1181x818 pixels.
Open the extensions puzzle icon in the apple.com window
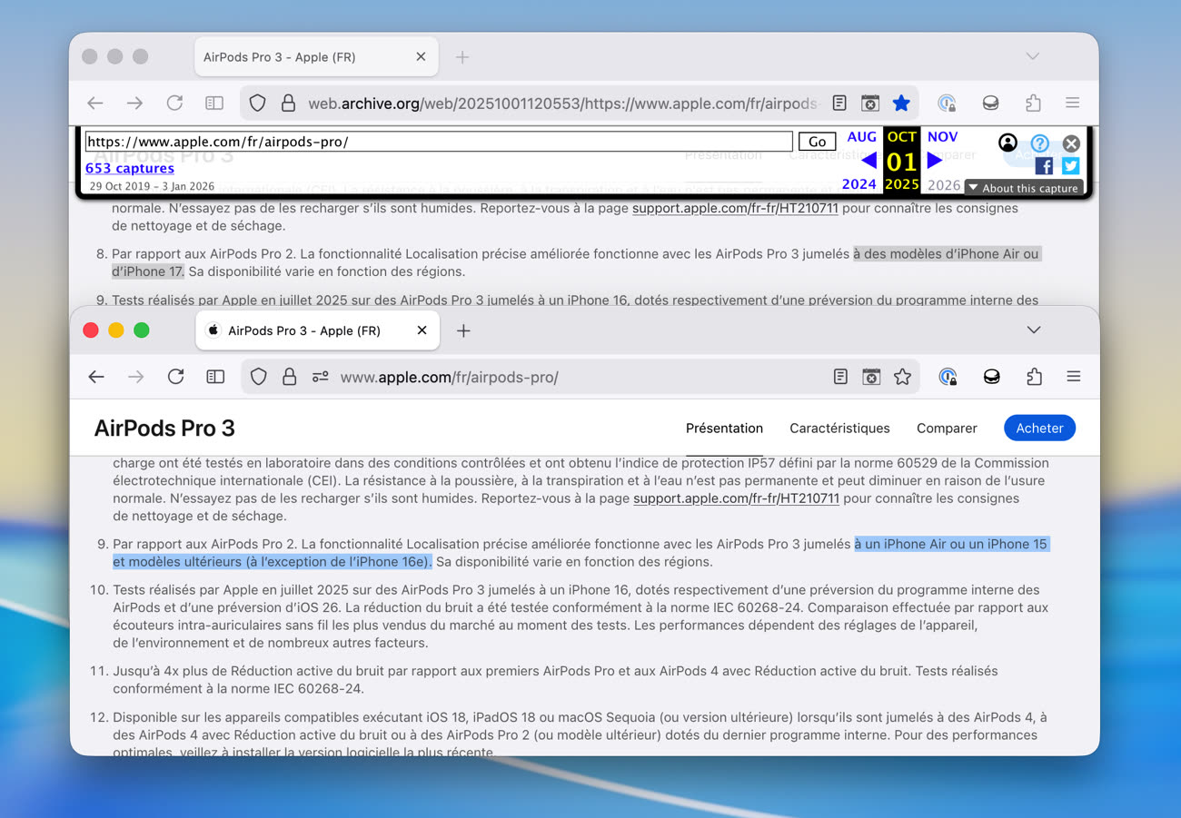pos(1034,377)
